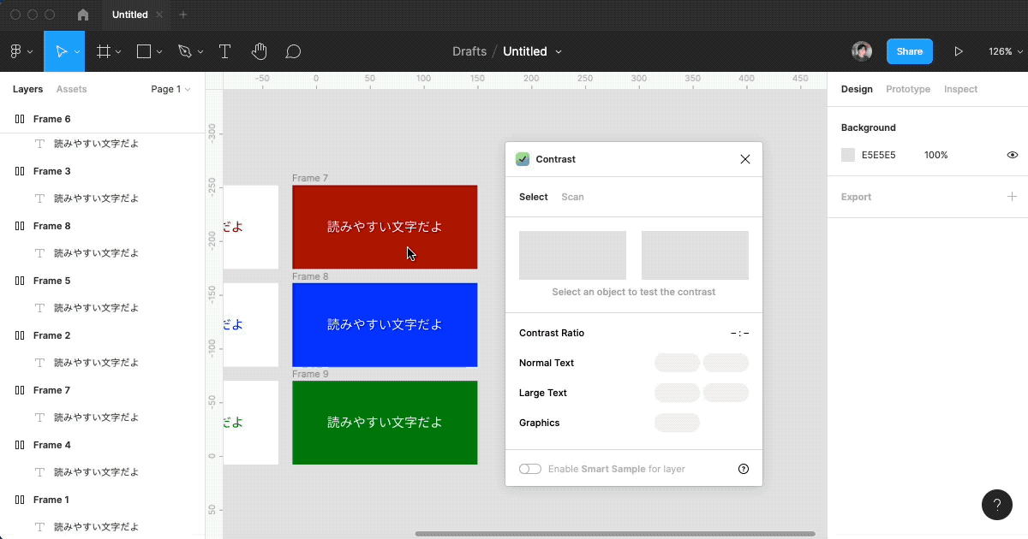Select the Pen tool

[x=184, y=51]
